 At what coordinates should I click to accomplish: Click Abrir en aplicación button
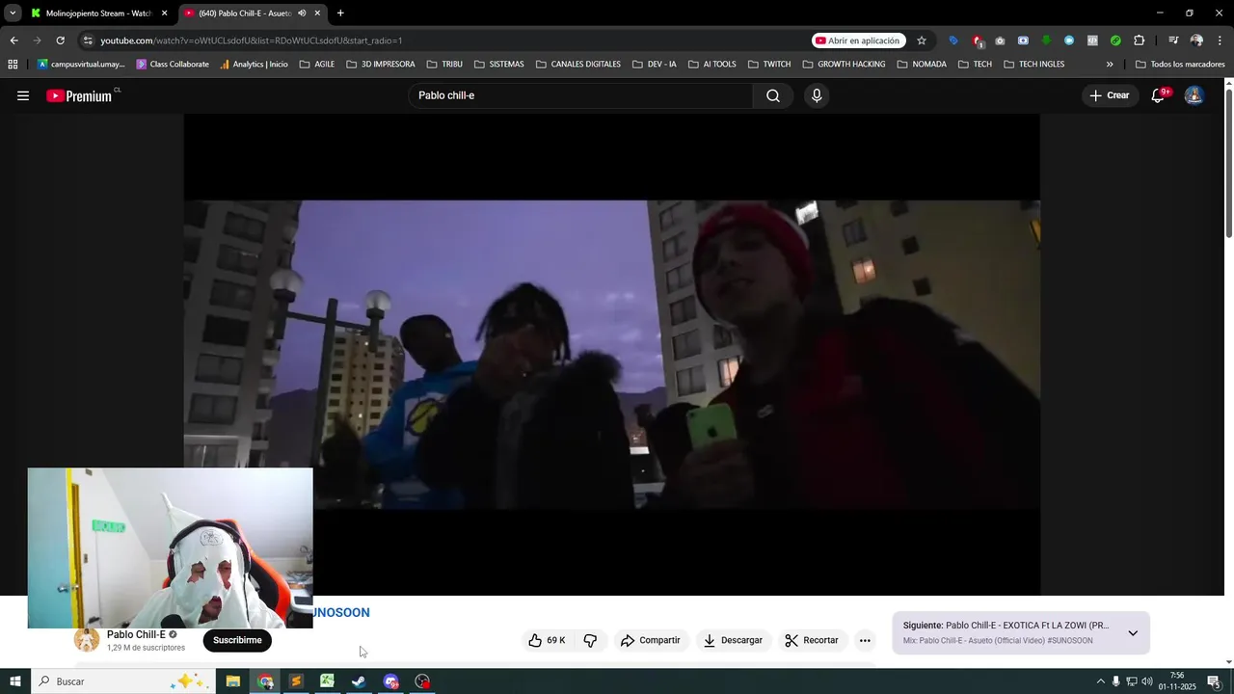point(858,40)
